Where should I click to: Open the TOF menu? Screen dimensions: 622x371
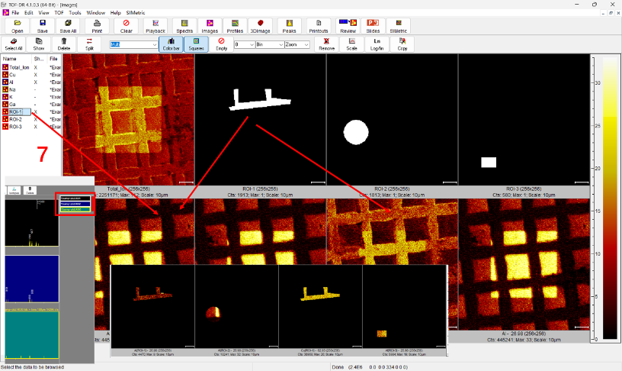[x=59, y=13]
